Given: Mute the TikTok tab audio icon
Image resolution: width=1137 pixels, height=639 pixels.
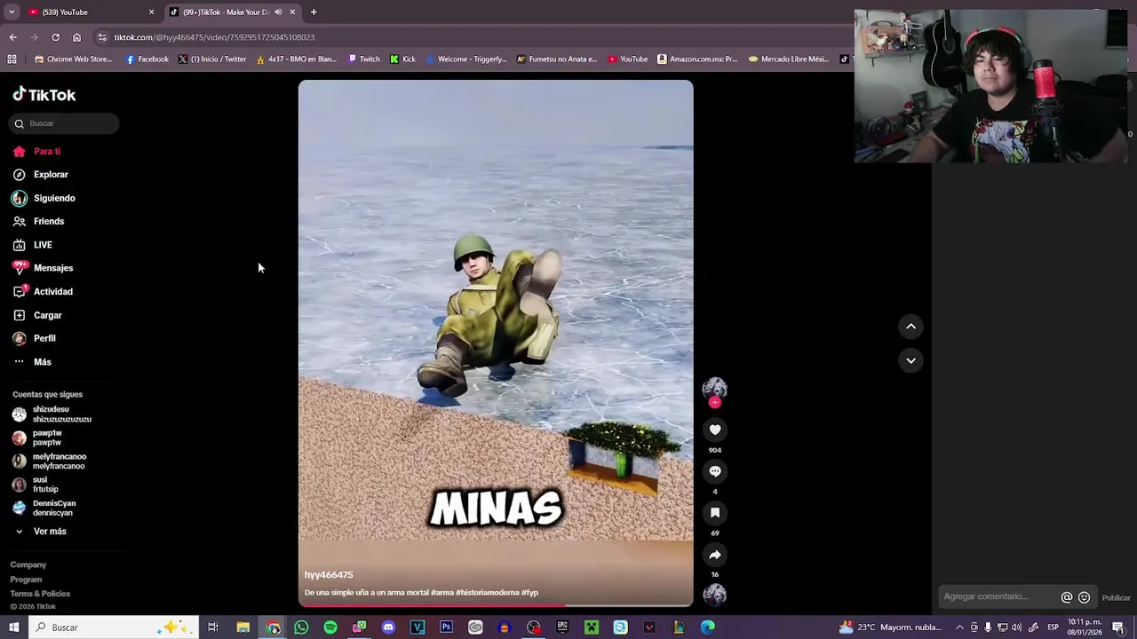Looking at the screenshot, I should 278,12.
